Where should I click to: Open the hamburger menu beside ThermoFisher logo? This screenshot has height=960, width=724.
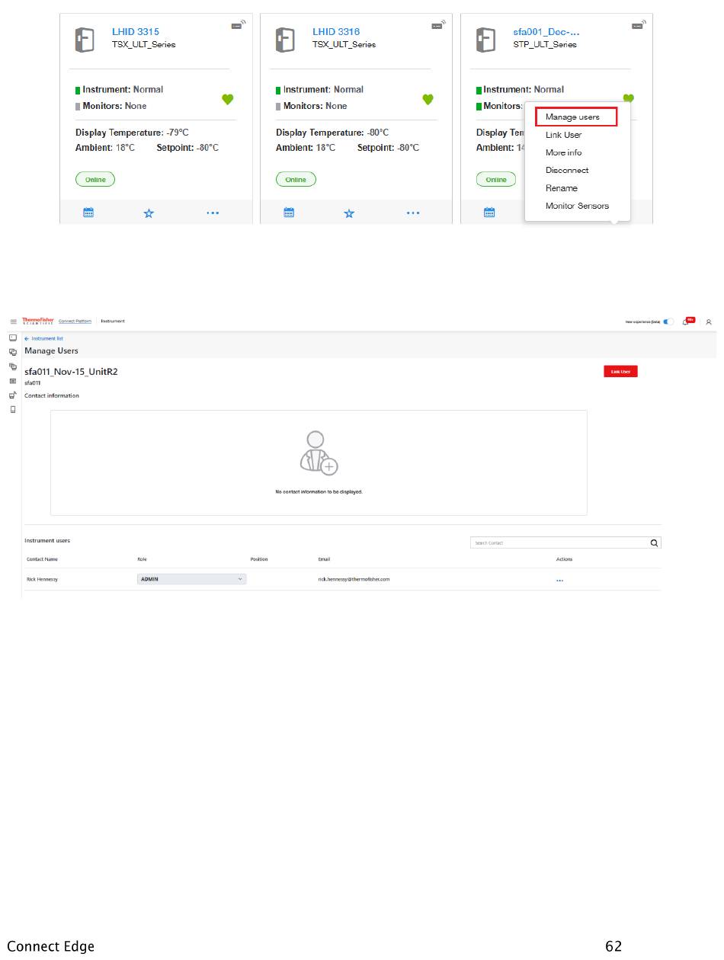click(x=13, y=322)
